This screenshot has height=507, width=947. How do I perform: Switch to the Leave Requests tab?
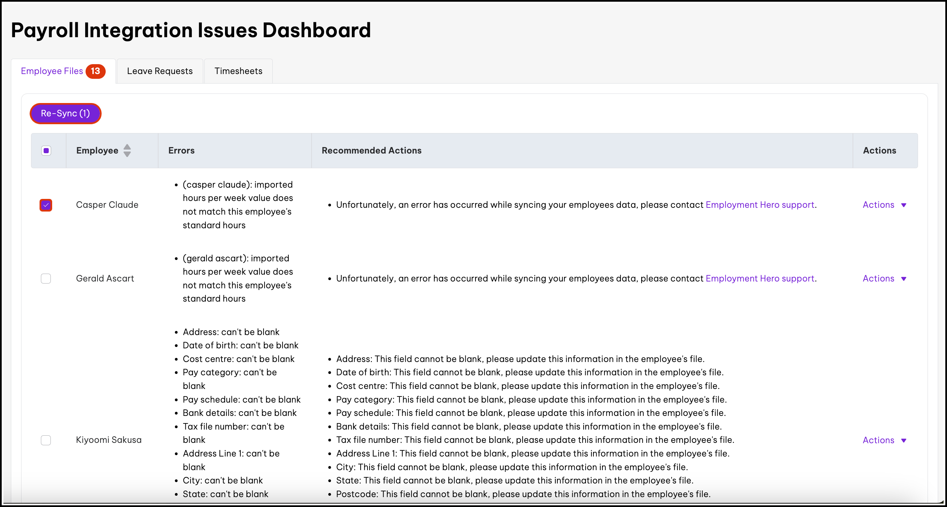pos(160,71)
